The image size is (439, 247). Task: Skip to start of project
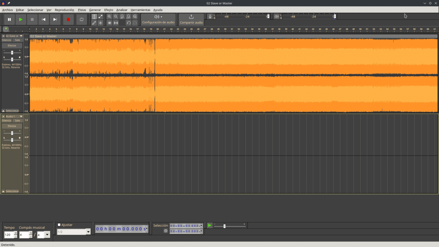click(44, 19)
